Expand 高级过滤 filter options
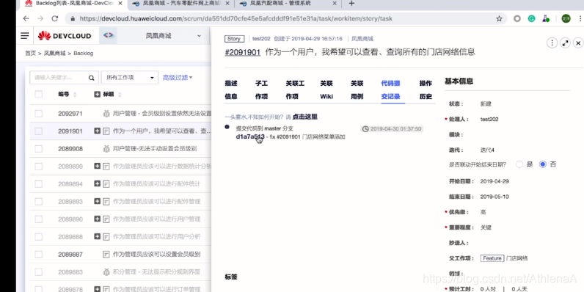 pos(178,78)
